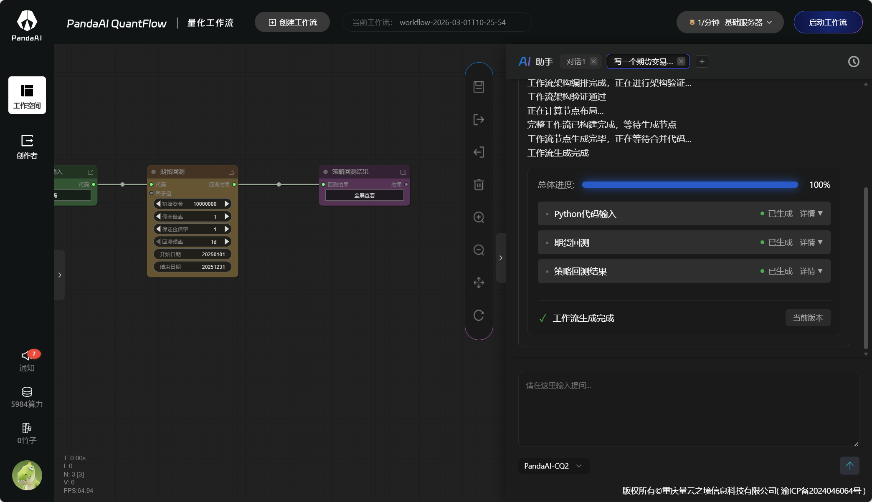Add a new AI conversation tab
The height and width of the screenshot is (502, 872).
(x=702, y=62)
